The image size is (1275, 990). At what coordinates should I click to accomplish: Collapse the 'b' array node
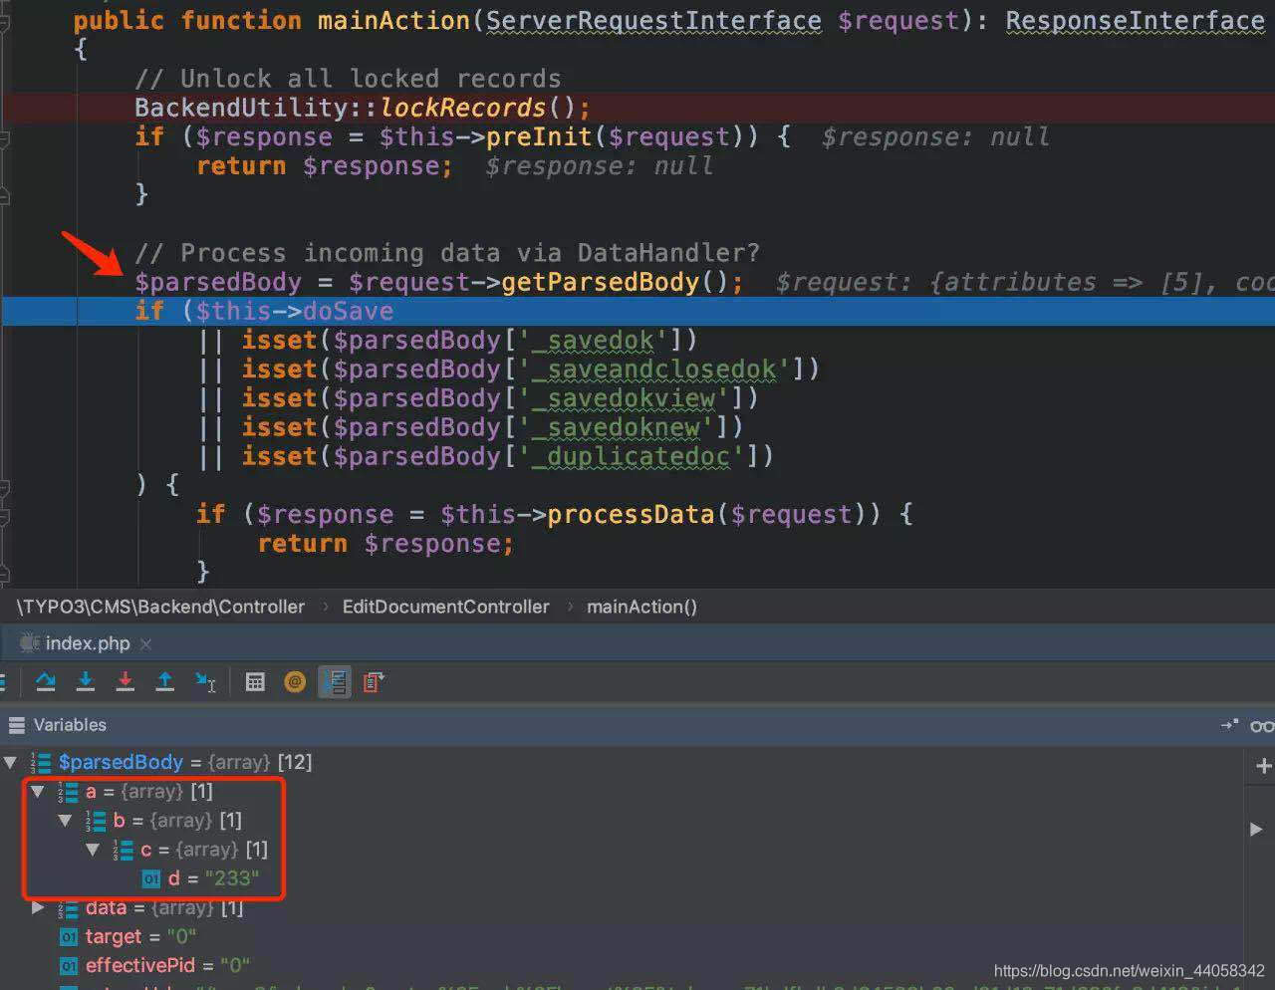66,821
